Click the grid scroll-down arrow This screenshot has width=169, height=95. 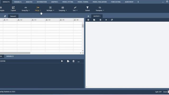[83, 50]
